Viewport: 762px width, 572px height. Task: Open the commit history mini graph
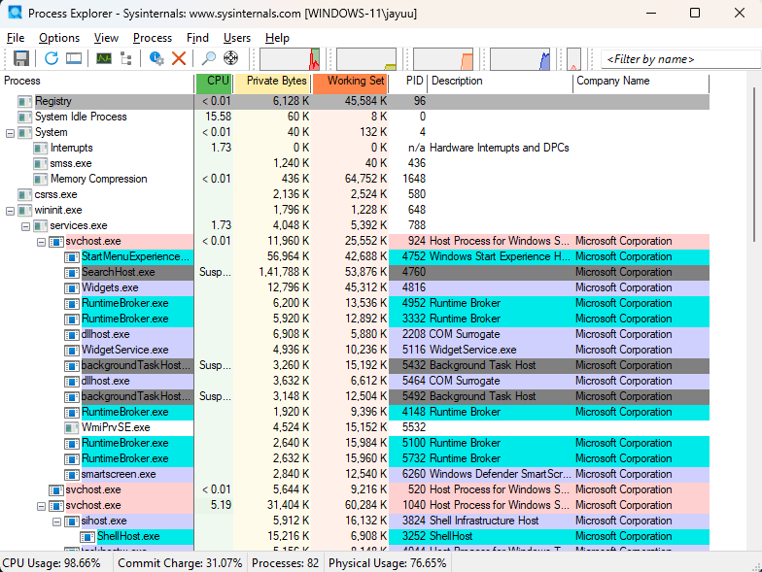(366, 58)
